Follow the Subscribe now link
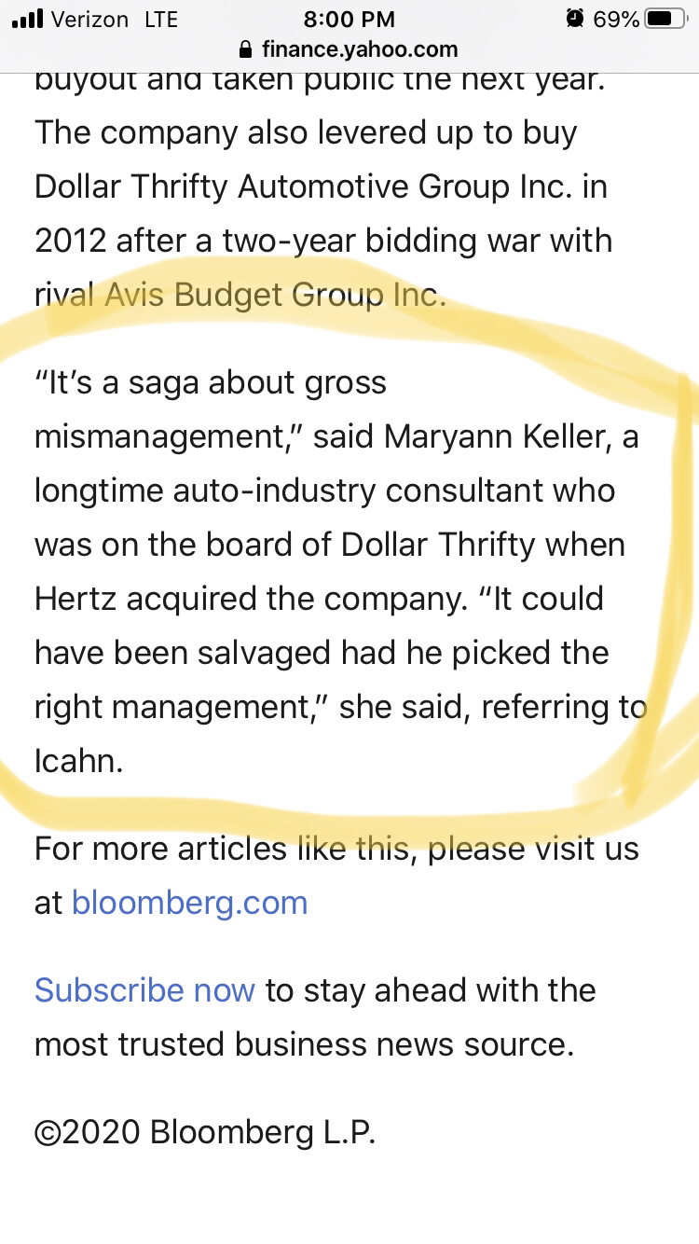This screenshot has height=1244, width=699. click(x=144, y=990)
